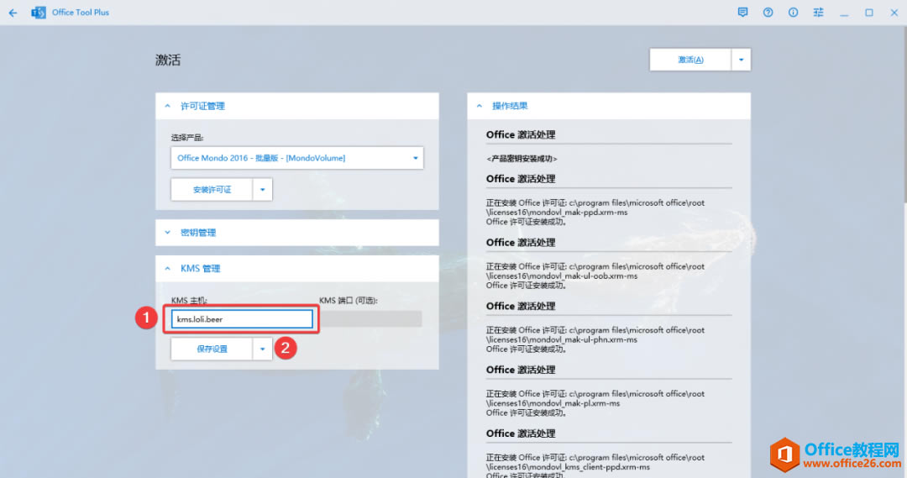Screen dimensions: 907x478
Task: Go back using the back arrow
Action: 13,12
